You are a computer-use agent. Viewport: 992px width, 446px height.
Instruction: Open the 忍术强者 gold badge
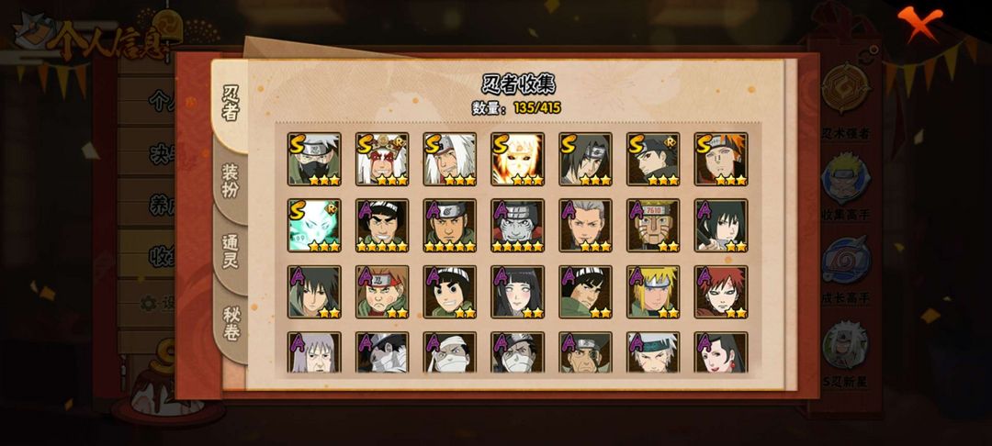coord(846,89)
